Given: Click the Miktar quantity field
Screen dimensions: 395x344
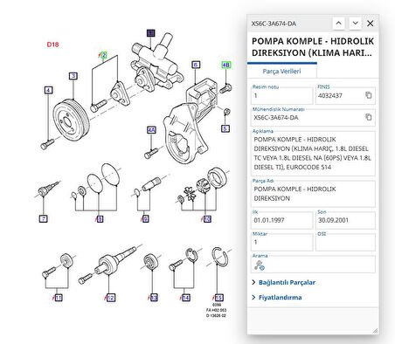Looking at the screenshot, I should click(x=281, y=242).
